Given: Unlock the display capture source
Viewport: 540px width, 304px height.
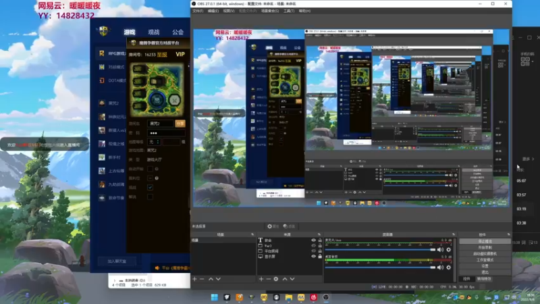Looking at the screenshot, I should 320,256.
